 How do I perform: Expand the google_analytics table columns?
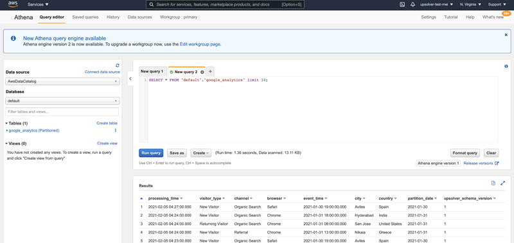(x=7, y=131)
